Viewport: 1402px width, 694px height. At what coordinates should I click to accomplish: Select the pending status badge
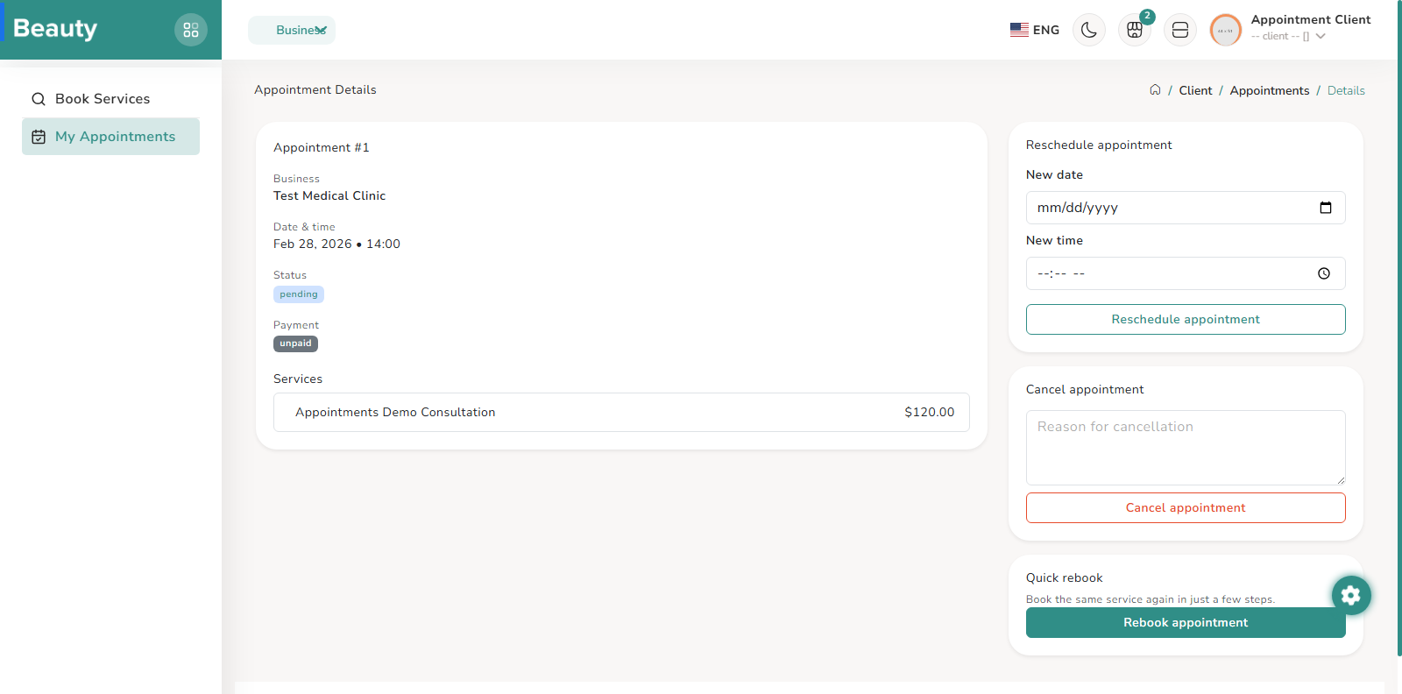click(x=298, y=294)
